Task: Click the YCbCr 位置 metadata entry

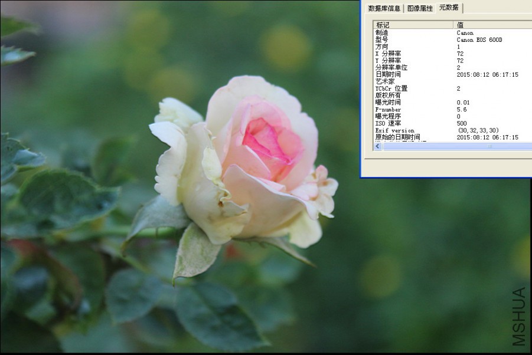Action: tap(425, 88)
